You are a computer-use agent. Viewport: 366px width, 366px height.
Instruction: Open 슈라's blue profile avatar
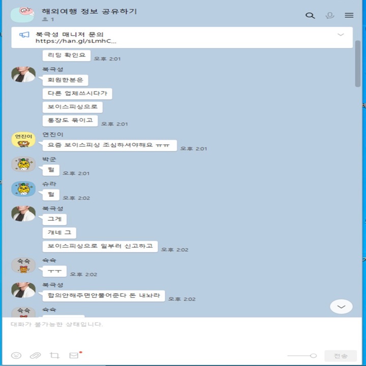click(x=23, y=189)
